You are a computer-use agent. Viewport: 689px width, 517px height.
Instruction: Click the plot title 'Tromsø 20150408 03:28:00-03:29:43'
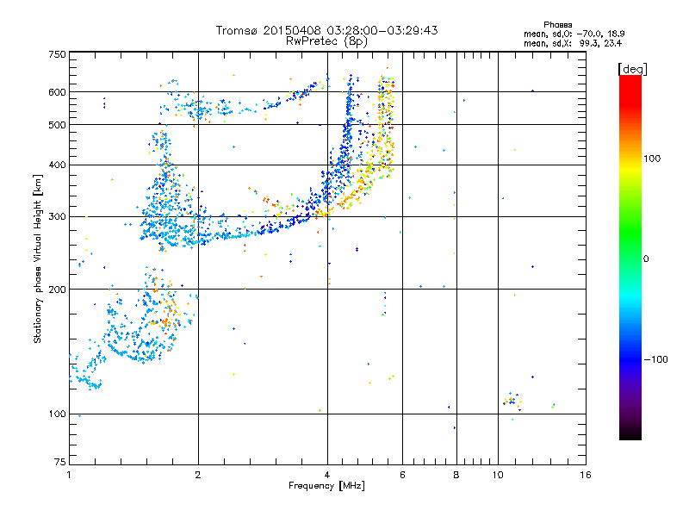point(326,30)
